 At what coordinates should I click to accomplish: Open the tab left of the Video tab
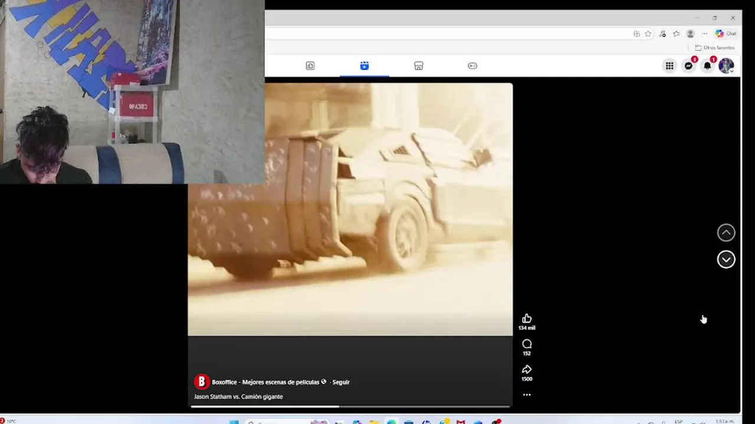(310, 66)
